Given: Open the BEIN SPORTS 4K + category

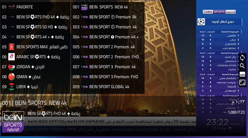Looking at the screenshot, I should 36,37.
